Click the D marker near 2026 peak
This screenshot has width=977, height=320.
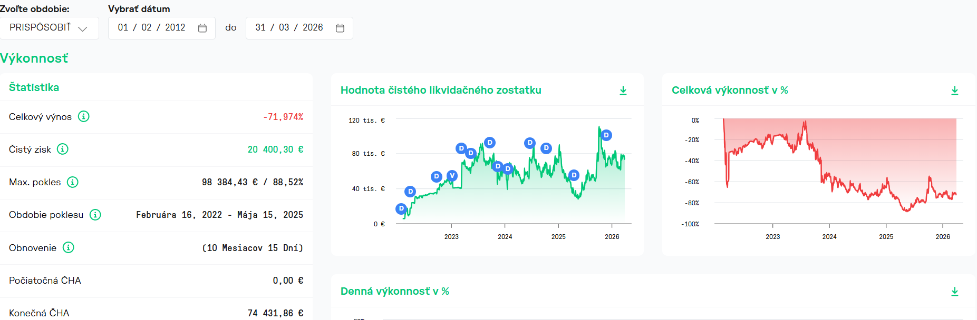(x=606, y=135)
